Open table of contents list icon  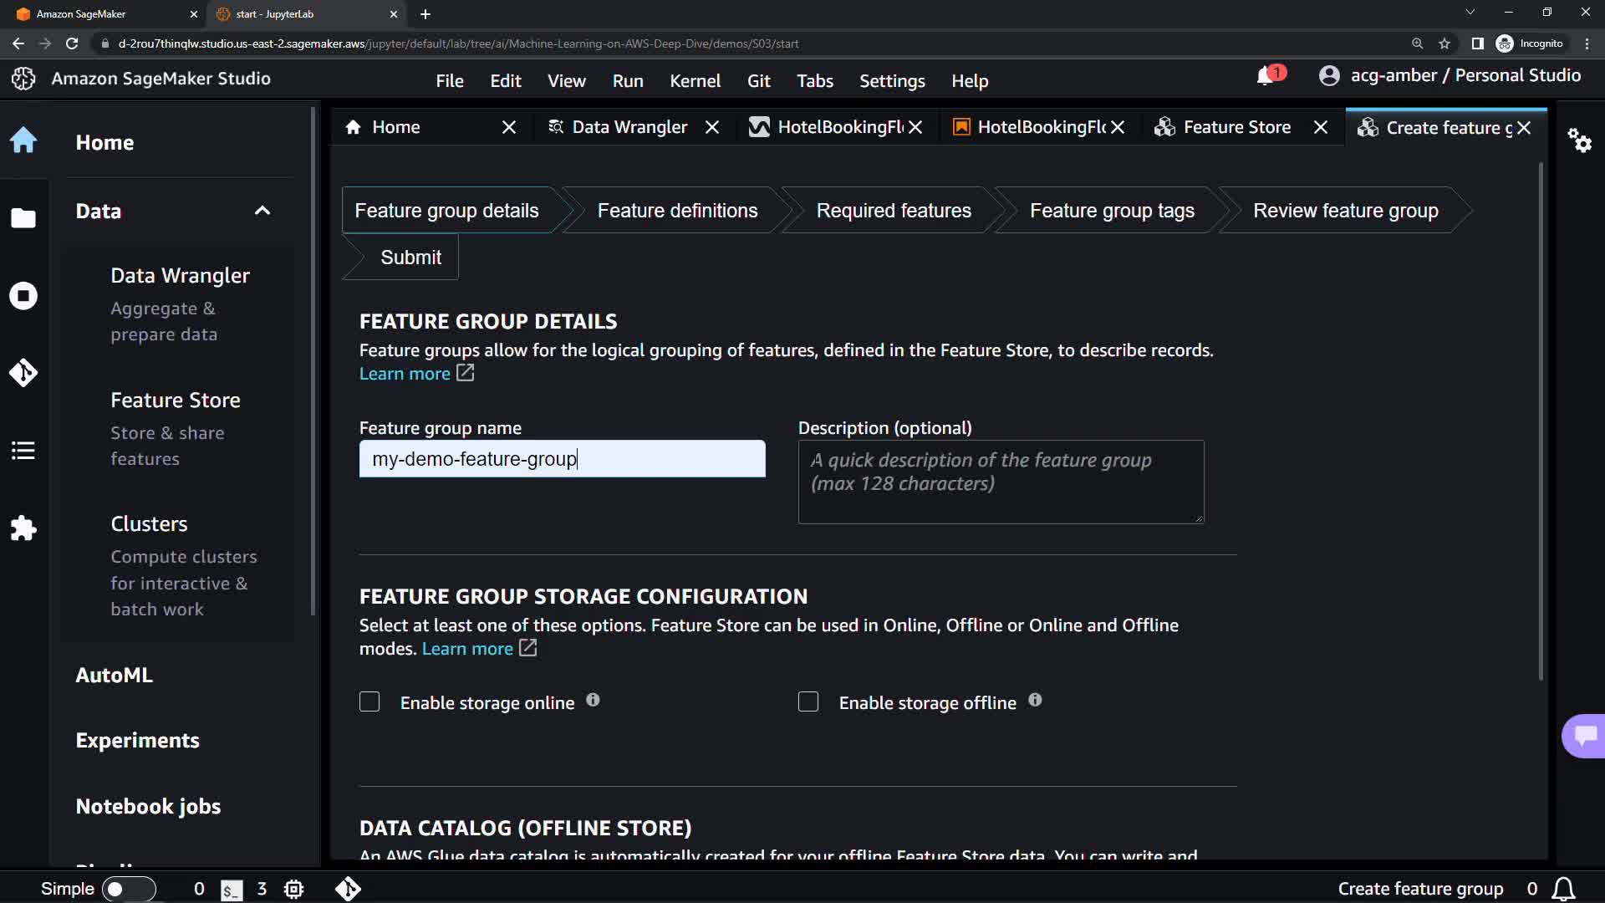(23, 451)
